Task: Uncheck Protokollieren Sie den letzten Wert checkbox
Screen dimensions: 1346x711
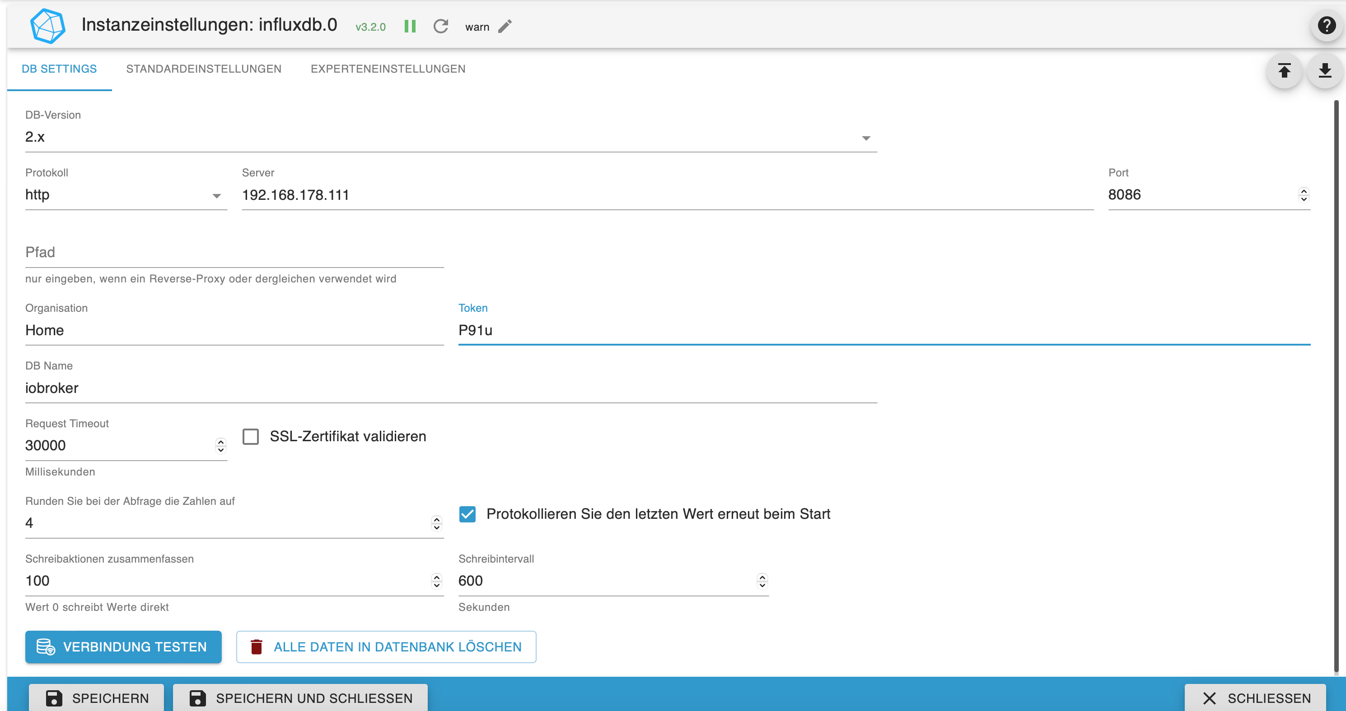Action: [x=467, y=514]
